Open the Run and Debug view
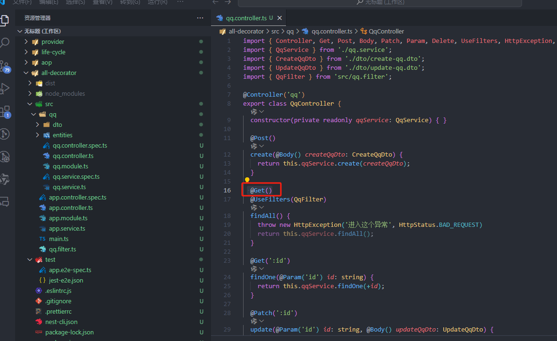The image size is (557, 341). click(x=5, y=88)
